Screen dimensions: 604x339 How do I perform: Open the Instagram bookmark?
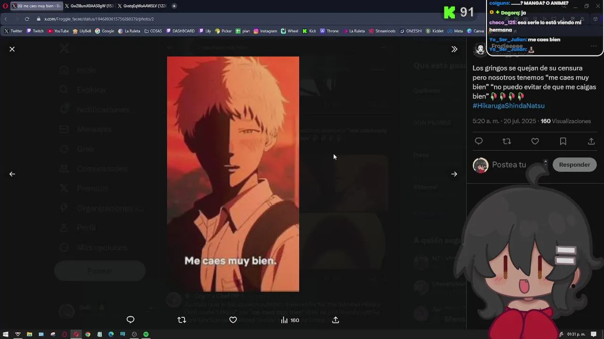[x=265, y=31]
